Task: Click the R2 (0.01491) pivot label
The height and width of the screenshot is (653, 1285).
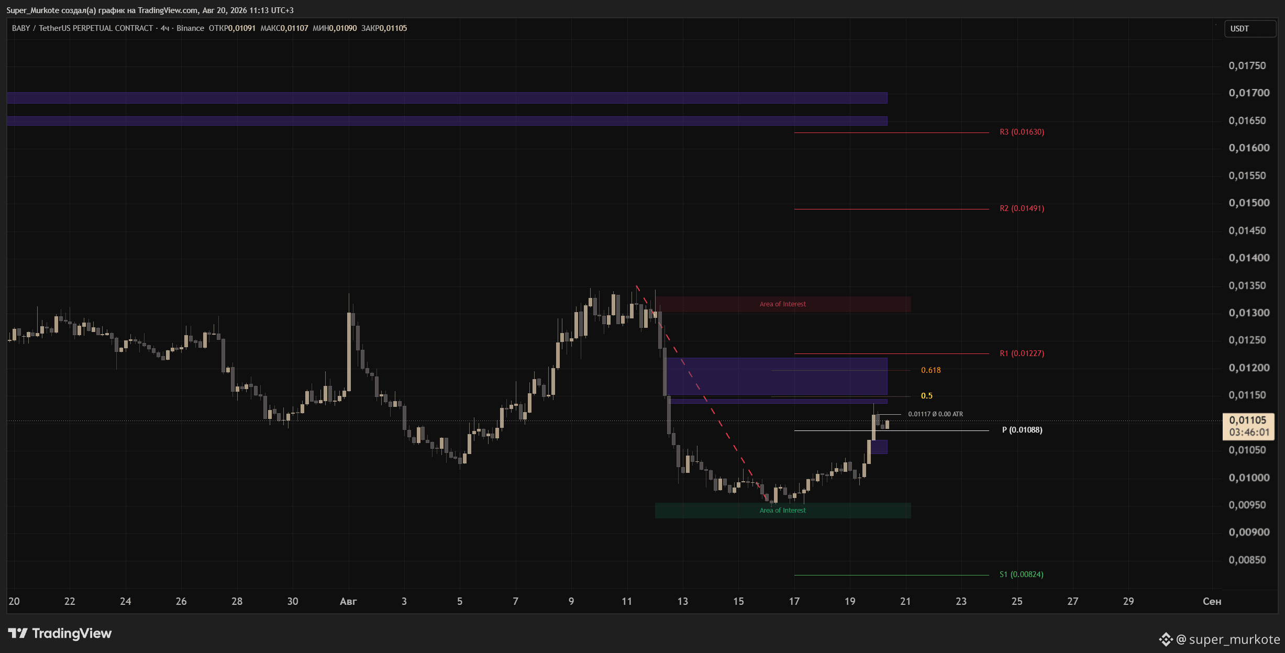Action: [1022, 208]
